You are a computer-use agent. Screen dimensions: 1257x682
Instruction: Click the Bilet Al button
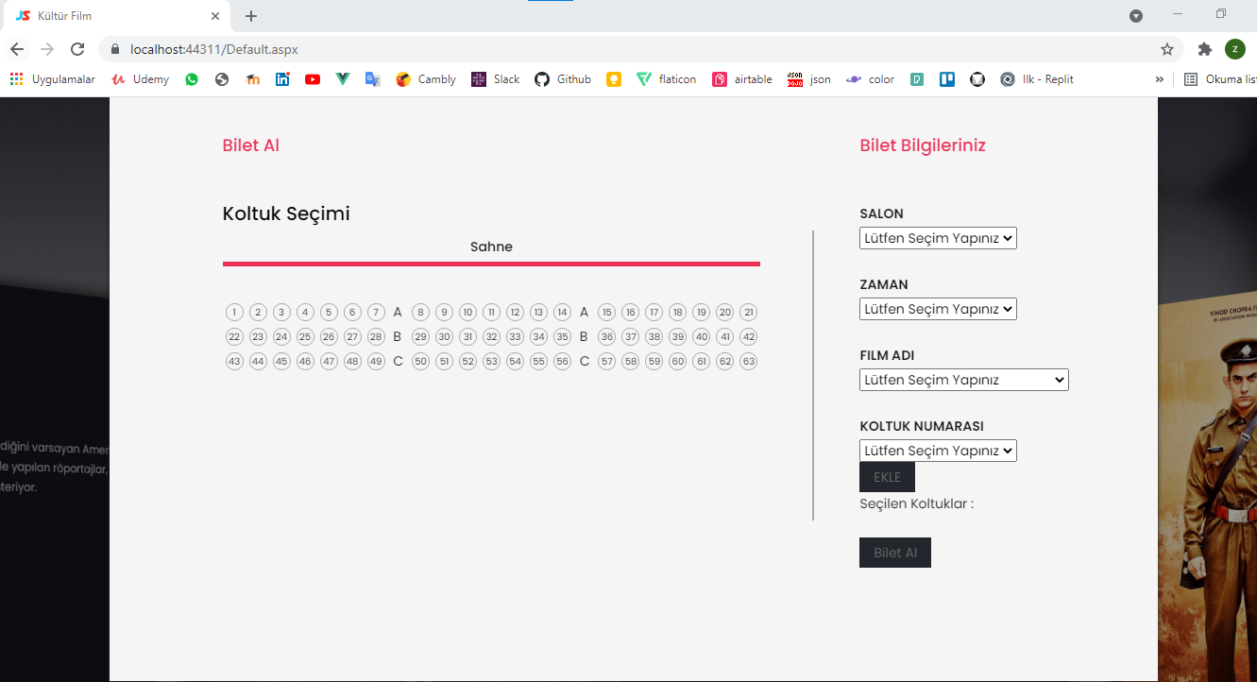[895, 553]
